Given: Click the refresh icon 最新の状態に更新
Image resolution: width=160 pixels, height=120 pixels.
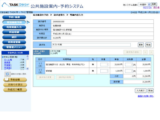Looking at the screenshot, I should pyautogui.click(x=7, y=74).
